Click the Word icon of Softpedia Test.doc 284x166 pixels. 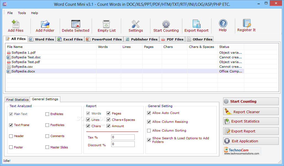(x=9, y=57)
